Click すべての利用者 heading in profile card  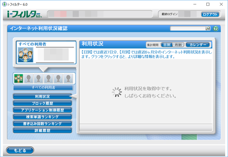pos(32,44)
